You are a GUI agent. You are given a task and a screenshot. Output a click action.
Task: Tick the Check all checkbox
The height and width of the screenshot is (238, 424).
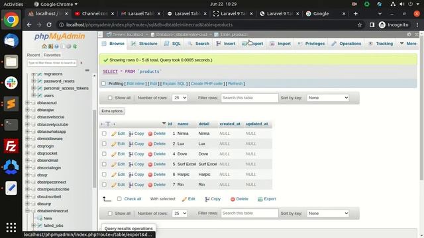(119, 199)
